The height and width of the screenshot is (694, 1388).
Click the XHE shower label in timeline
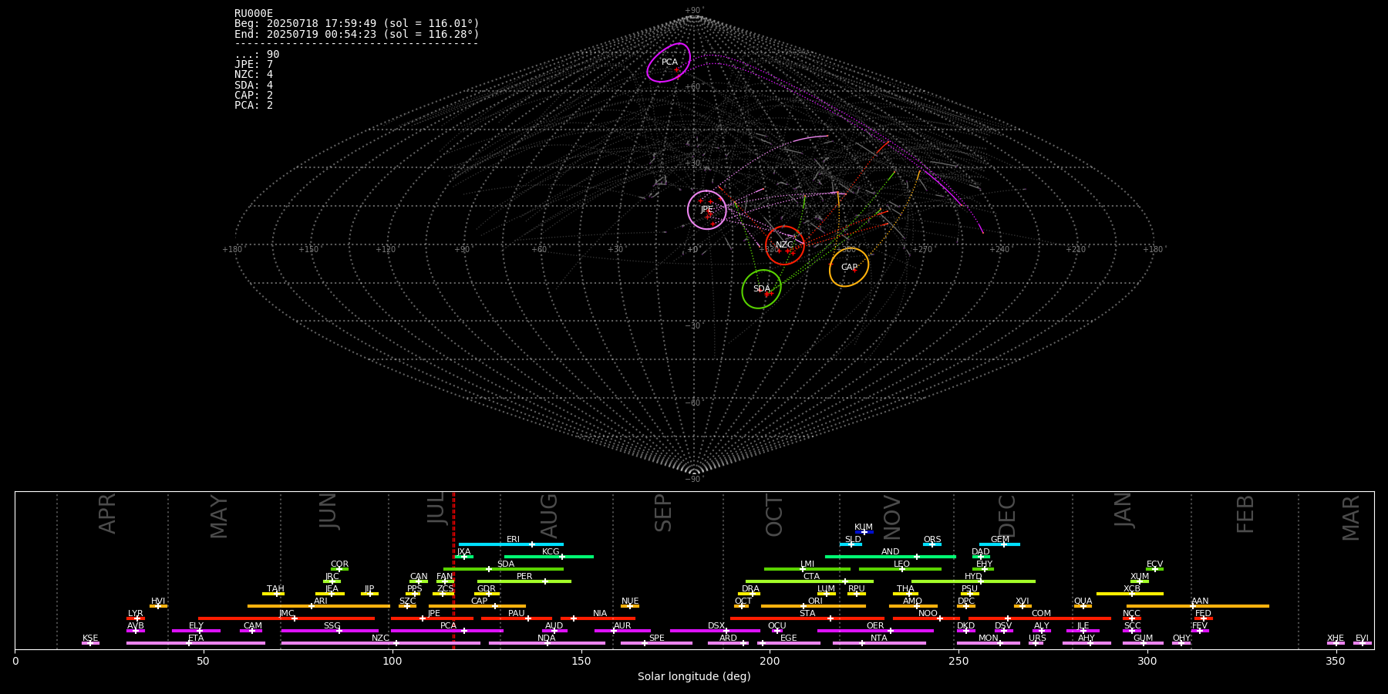coord(1336,638)
